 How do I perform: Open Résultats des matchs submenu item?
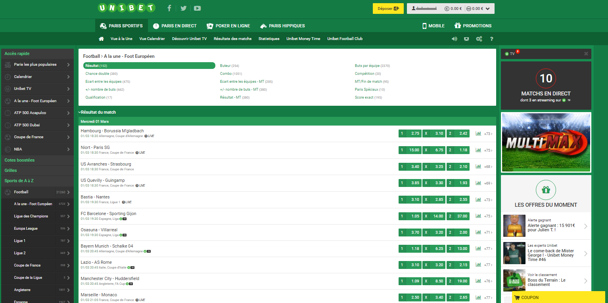[232, 39]
